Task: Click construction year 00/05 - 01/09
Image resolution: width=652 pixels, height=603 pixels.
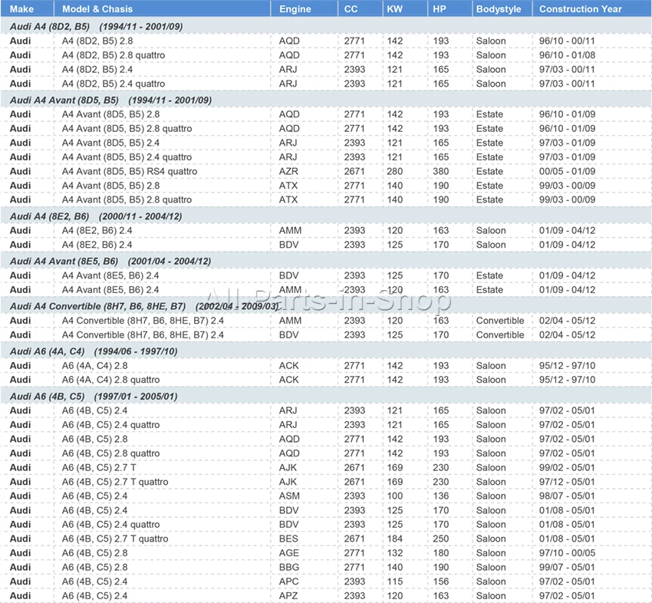Action: click(x=567, y=171)
